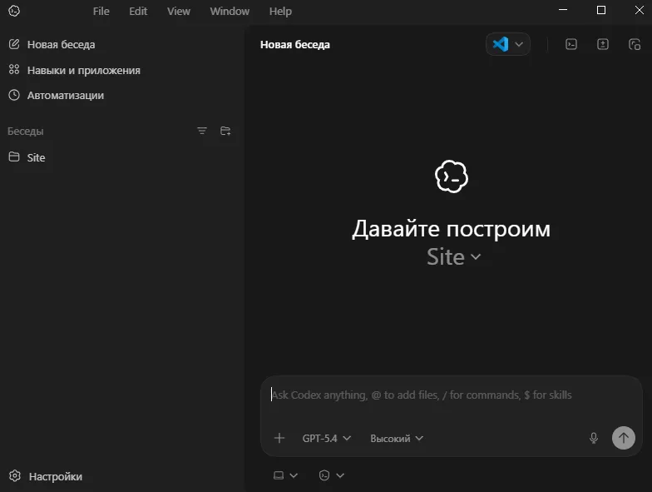Click the clock icon beside Автоматизации

coord(14,95)
